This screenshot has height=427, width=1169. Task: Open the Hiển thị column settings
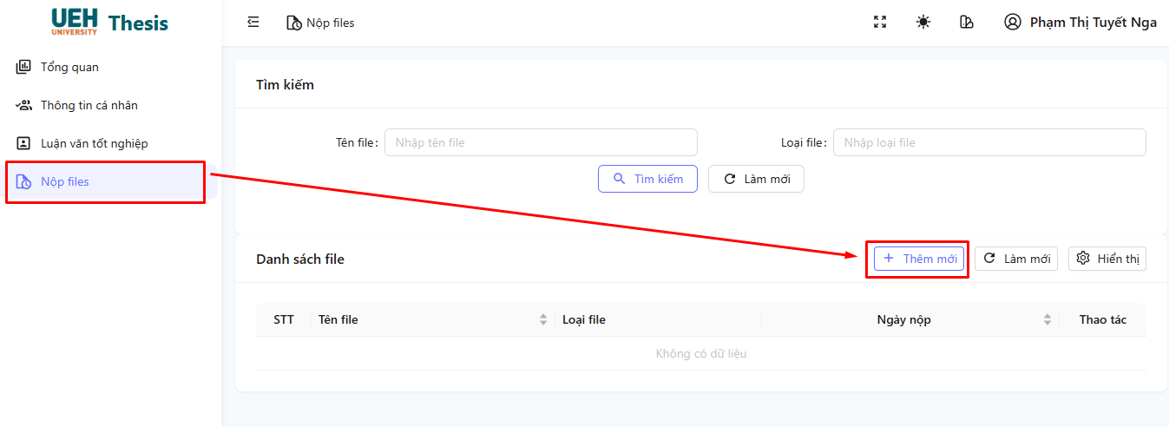tap(1107, 259)
